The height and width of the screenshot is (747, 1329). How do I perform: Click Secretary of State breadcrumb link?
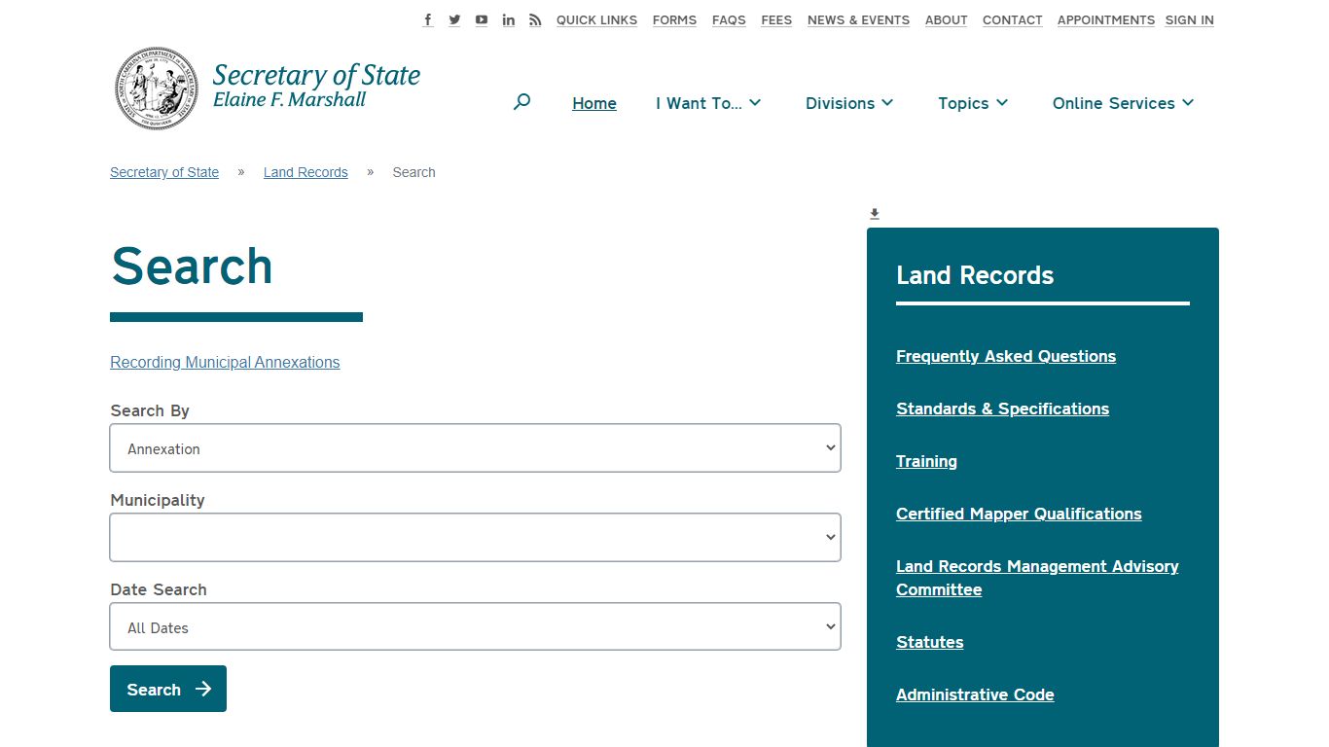164,172
